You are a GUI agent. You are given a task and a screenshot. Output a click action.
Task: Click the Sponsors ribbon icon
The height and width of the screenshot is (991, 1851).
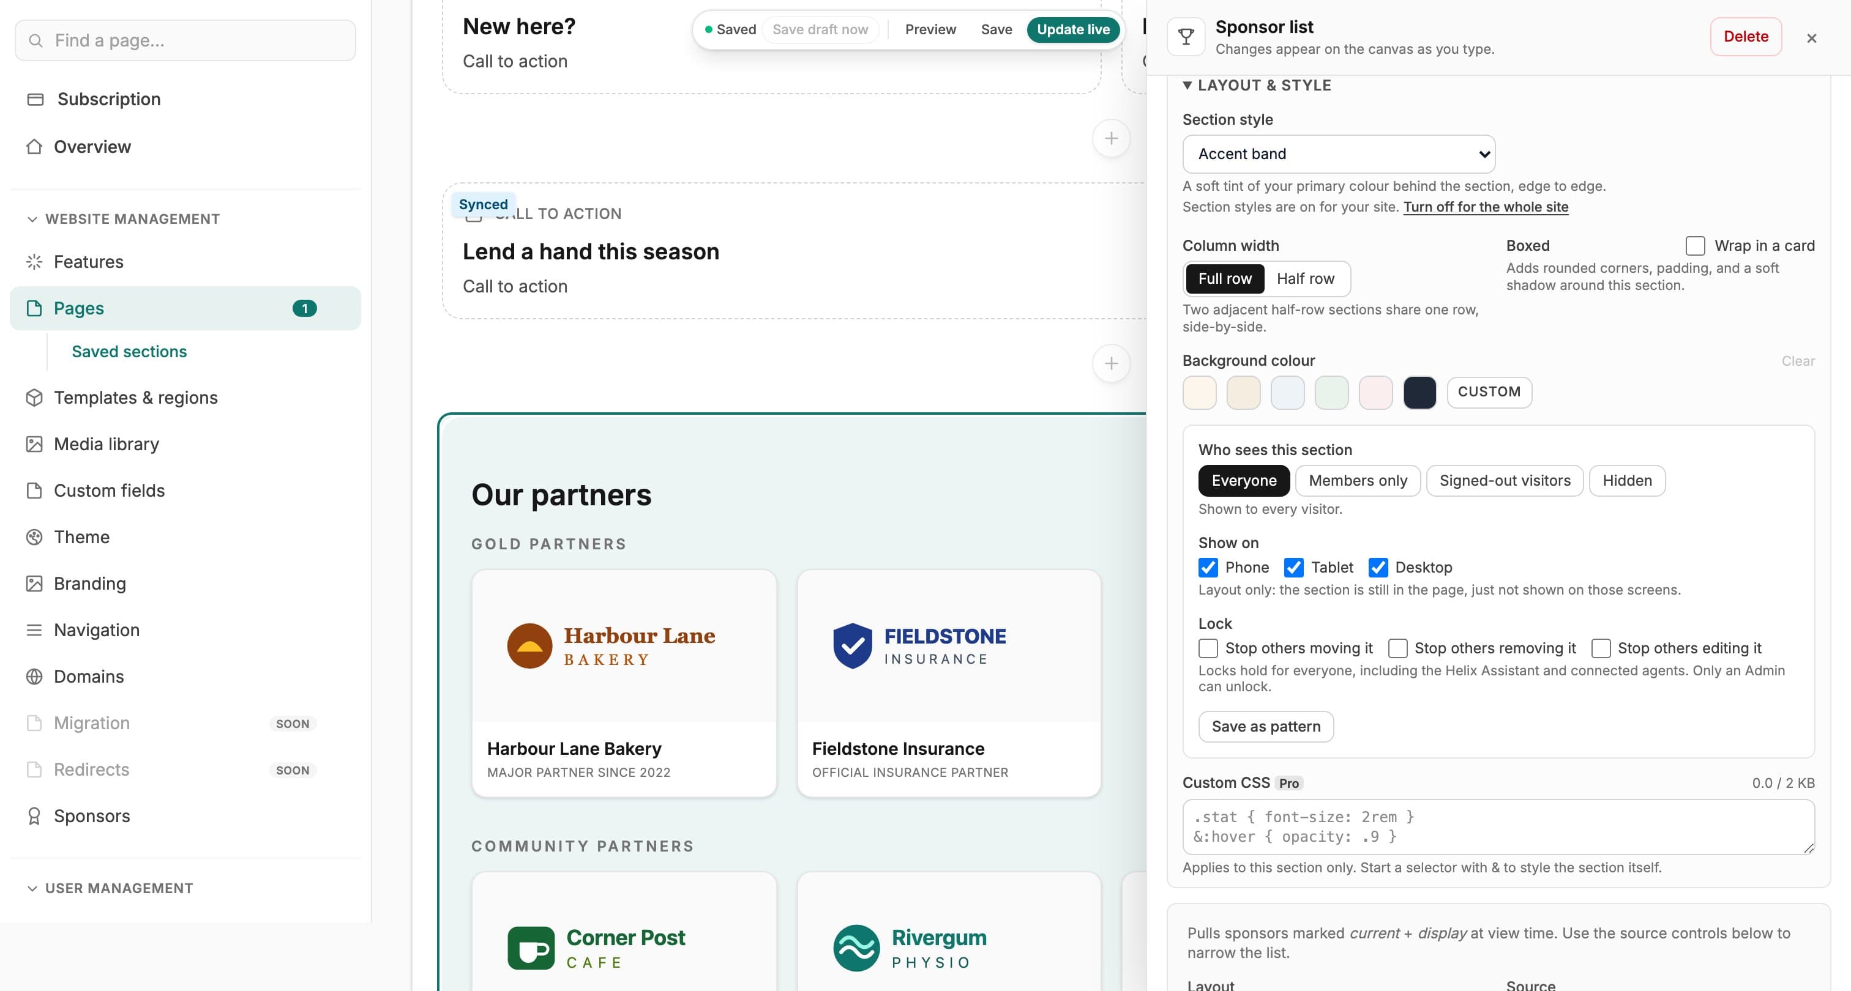click(x=34, y=816)
